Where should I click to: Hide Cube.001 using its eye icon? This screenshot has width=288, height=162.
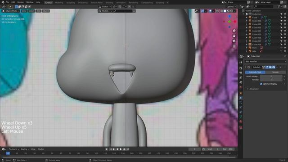tap(285, 21)
